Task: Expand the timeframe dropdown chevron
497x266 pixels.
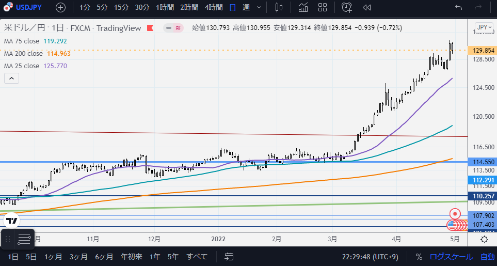Action: (259, 8)
